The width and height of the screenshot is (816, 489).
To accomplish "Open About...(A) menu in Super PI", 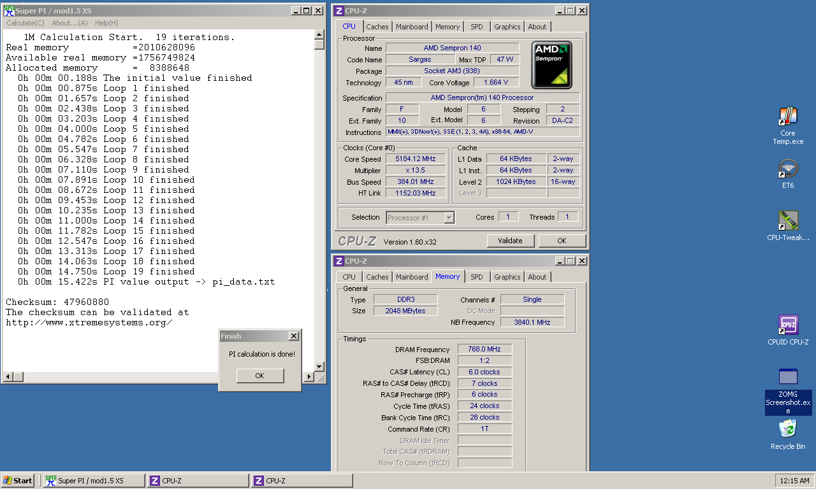I will point(69,23).
